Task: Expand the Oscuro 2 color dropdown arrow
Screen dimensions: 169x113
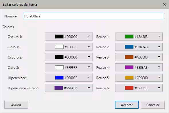Action: point(89,57)
